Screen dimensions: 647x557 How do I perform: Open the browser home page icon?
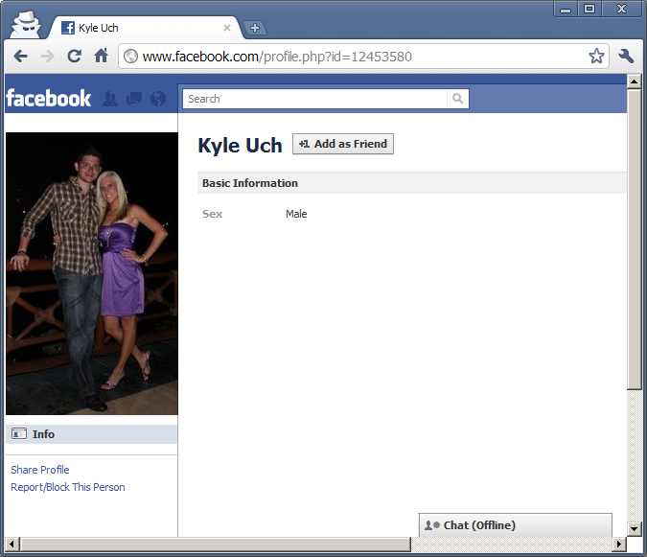[101, 56]
